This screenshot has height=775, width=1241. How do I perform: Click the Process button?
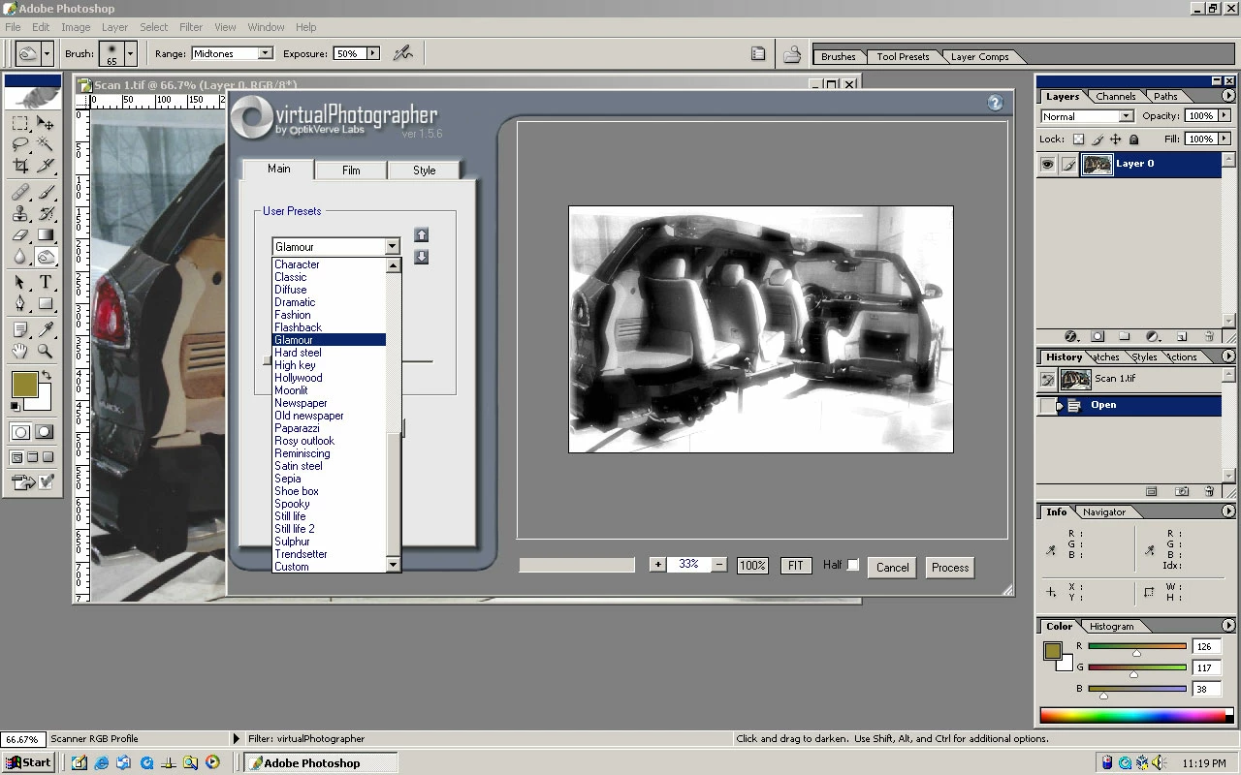(x=950, y=568)
